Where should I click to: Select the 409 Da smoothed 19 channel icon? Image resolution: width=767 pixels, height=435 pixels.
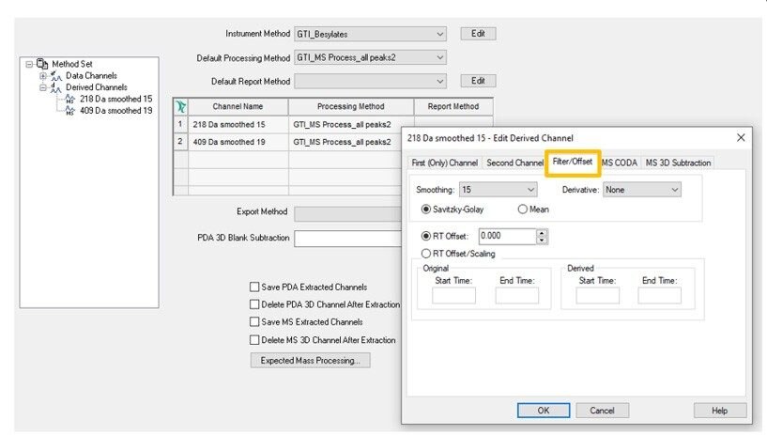[x=70, y=111]
